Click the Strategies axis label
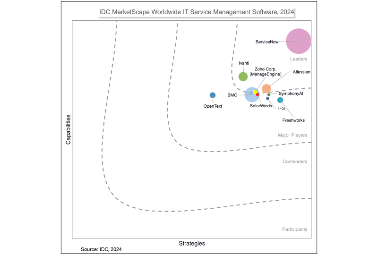This screenshot has width=378, height=255. [x=192, y=244]
